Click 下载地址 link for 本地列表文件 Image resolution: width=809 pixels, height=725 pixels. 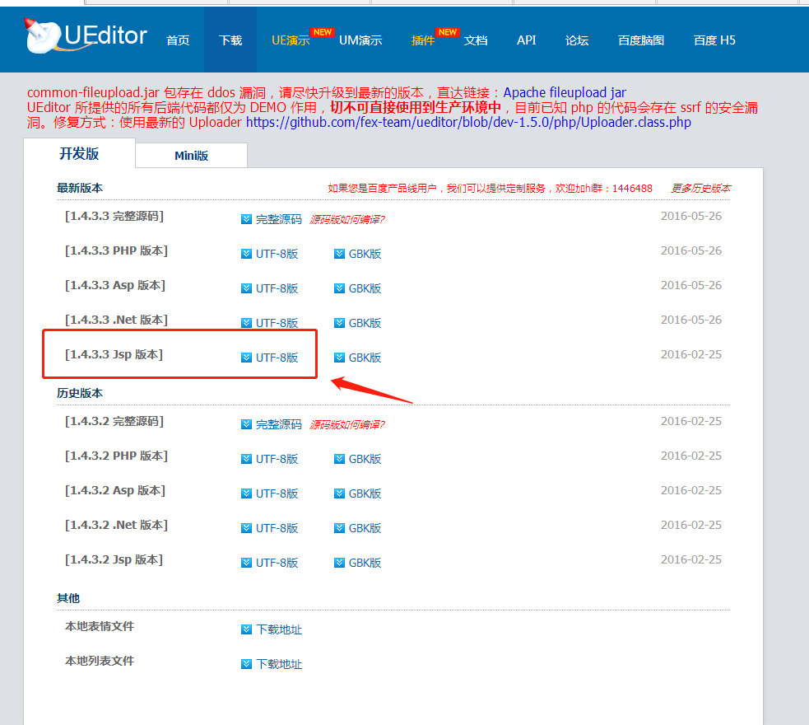pyautogui.click(x=279, y=664)
